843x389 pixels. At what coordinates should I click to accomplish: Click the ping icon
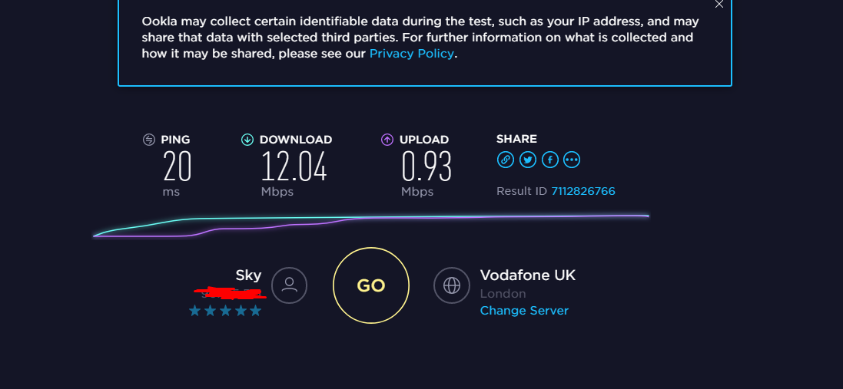(x=149, y=140)
